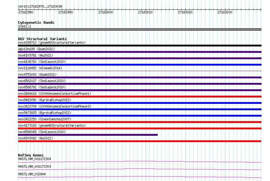
Task: Open variant nsv4339713 (gnomADStructuralVariants) label
Action: pos(52,43)
